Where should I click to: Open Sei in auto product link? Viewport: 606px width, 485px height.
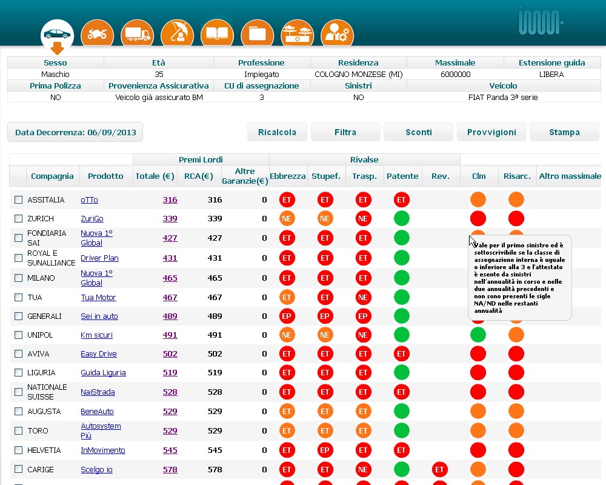pos(99,316)
